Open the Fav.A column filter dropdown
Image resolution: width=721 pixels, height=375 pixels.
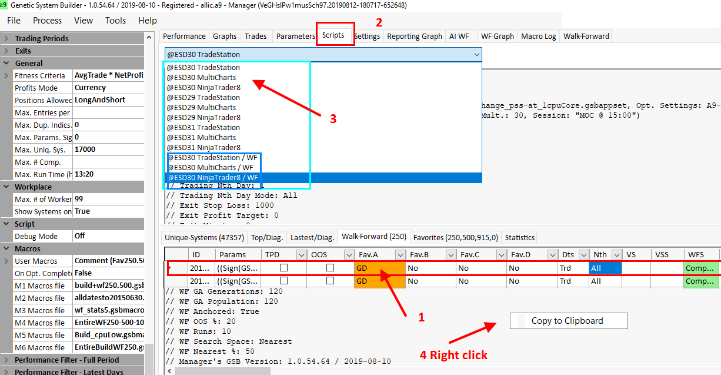tap(400, 255)
